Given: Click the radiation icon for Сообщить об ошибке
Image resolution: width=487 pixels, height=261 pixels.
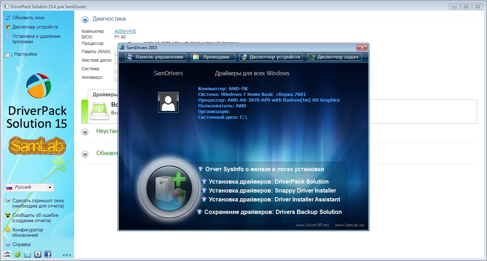Looking at the screenshot, I should pyautogui.click(x=8, y=215).
